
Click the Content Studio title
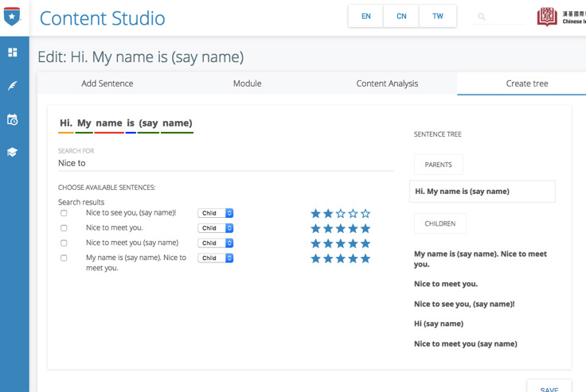[103, 18]
